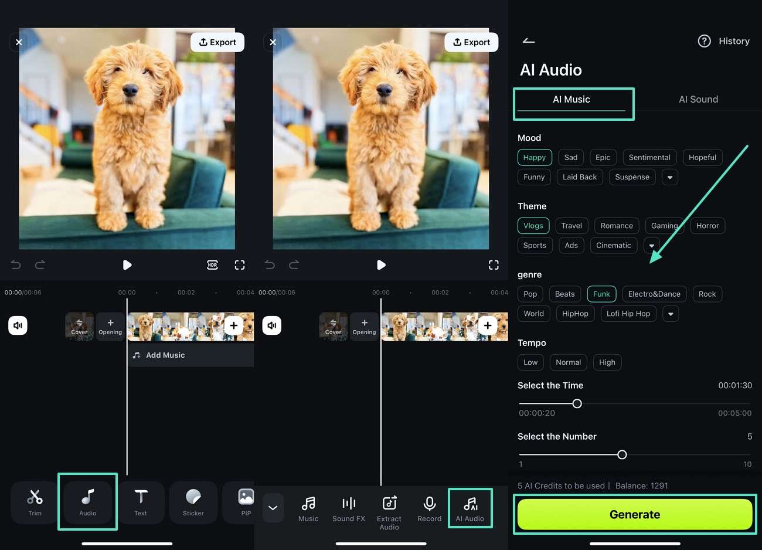Enter fullscreen in left editor preview

(240, 265)
